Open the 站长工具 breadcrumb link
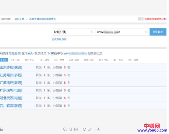Viewport: 169px width, 134px height. pyautogui.click(x=19, y=19)
